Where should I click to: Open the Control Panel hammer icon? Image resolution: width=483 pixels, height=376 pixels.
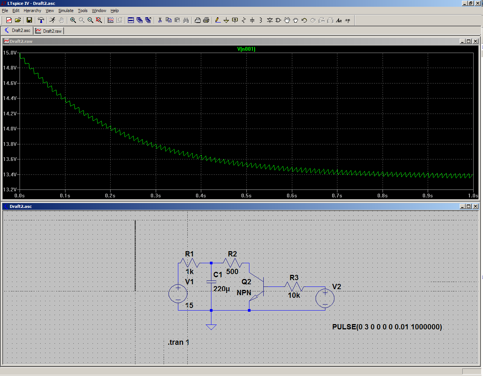point(41,20)
